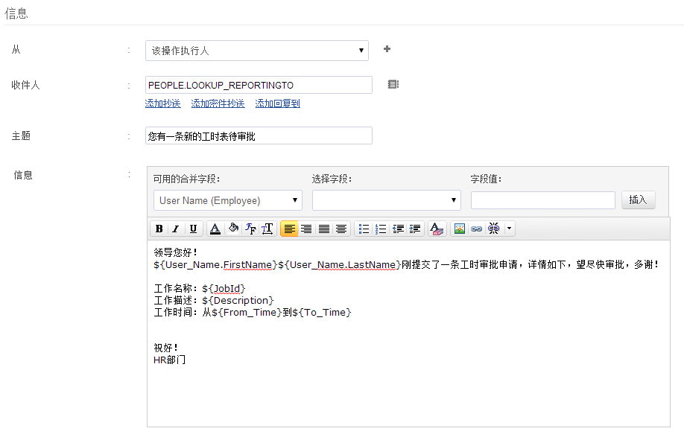Viewport: 684px width, 440px height.
Task: Click the font size icon
Action: point(267,229)
